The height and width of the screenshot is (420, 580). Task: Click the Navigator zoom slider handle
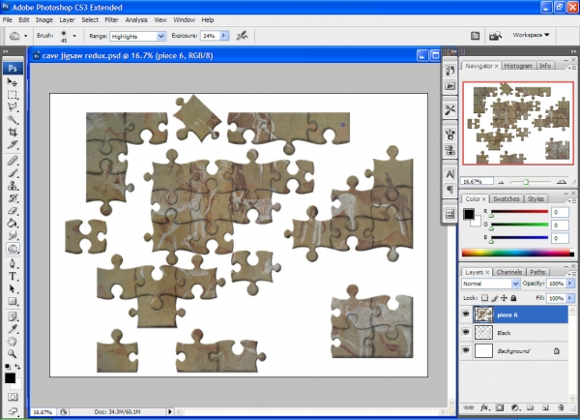point(526,182)
